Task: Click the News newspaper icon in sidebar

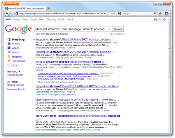Action: point(9,52)
